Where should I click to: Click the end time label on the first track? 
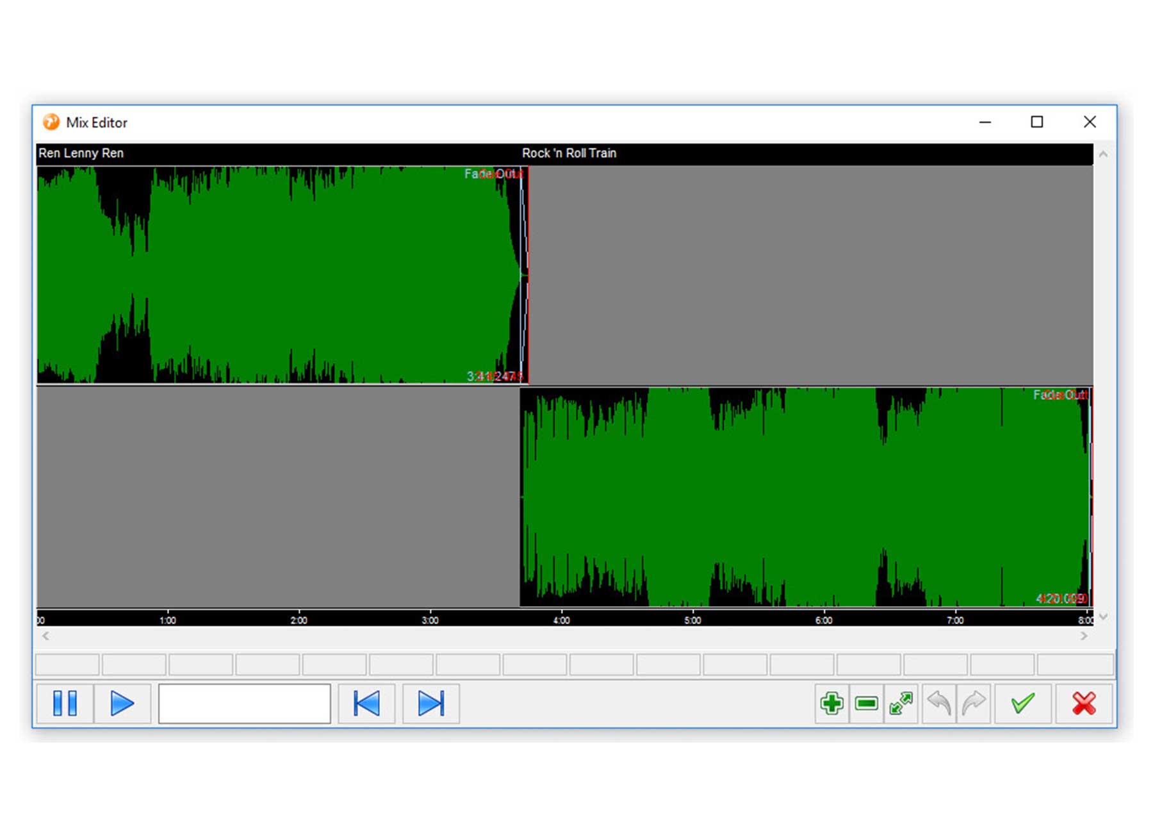(x=495, y=376)
